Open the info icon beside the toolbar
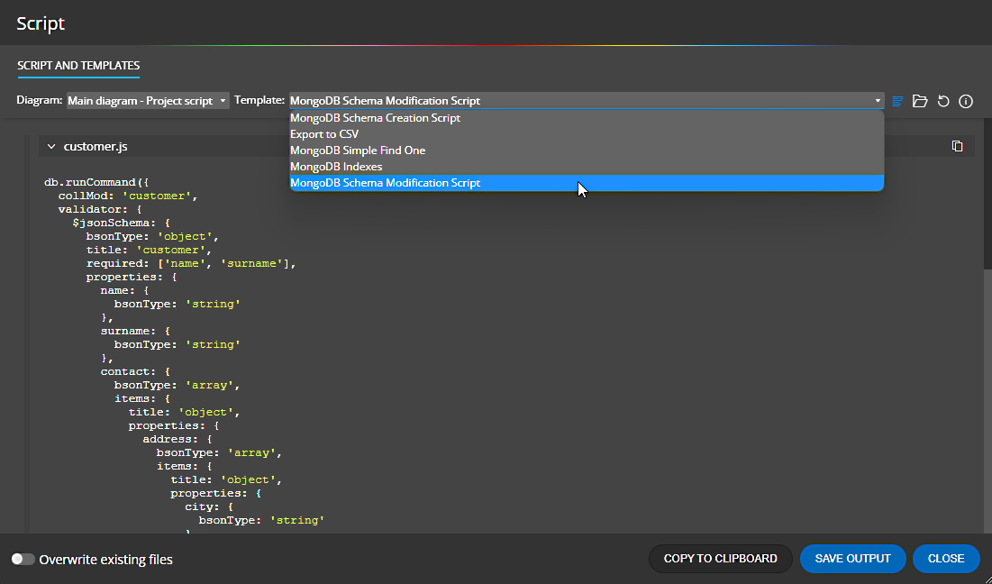The width and height of the screenshot is (992, 584). (965, 101)
